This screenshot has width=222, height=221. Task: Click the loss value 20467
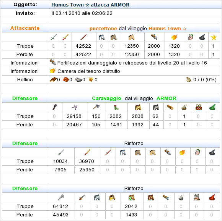click(74, 125)
